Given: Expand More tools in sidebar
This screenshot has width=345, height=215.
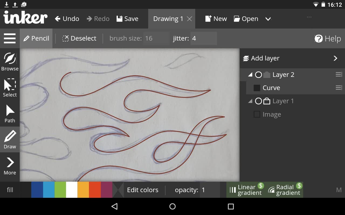Looking at the screenshot, I should click(10, 166).
